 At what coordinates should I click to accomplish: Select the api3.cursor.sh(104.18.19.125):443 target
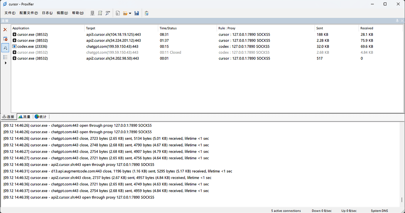(x=113, y=34)
